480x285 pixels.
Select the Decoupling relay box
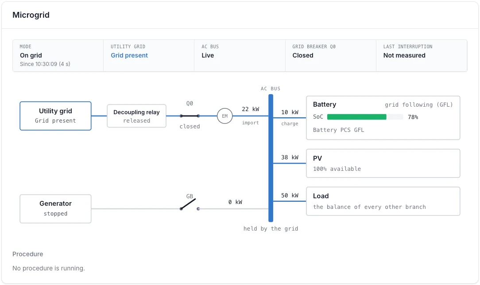(136, 116)
